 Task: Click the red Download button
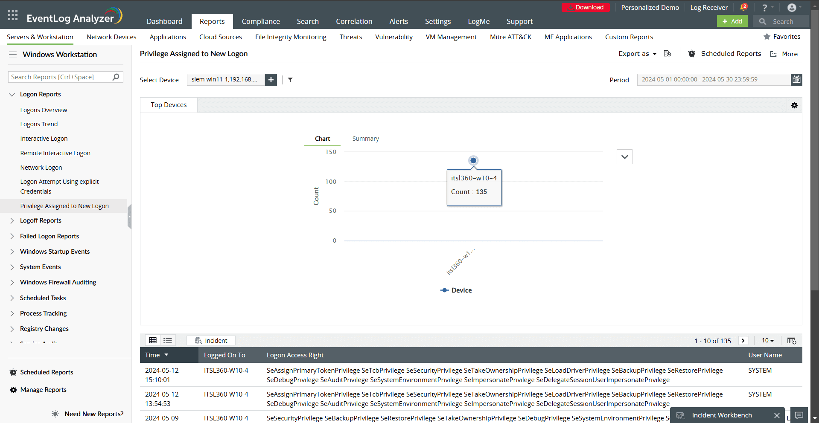coord(586,7)
